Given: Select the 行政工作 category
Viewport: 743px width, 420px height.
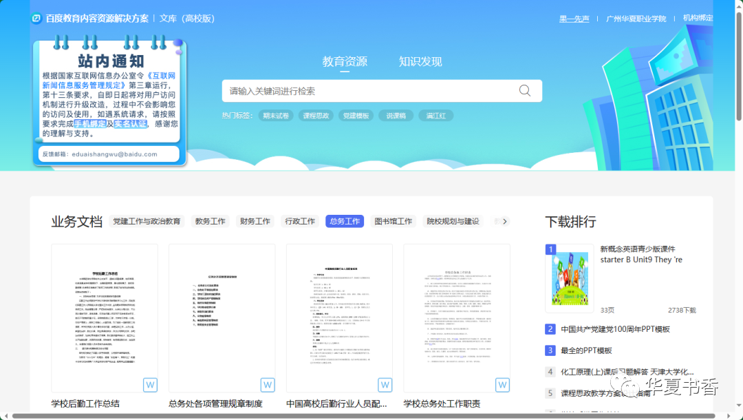Looking at the screenshot, I should click(x=300, y=221).
